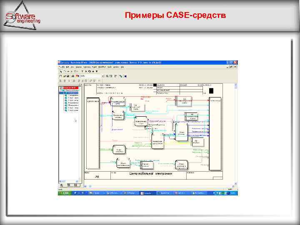Open the ModelMart menu
This screenshot has height=225, width=300.
click(x=102, y=67)
